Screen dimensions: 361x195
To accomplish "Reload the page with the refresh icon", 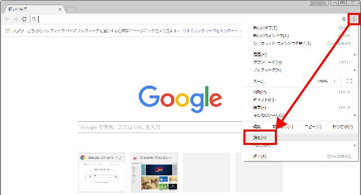I will (24, 19).
